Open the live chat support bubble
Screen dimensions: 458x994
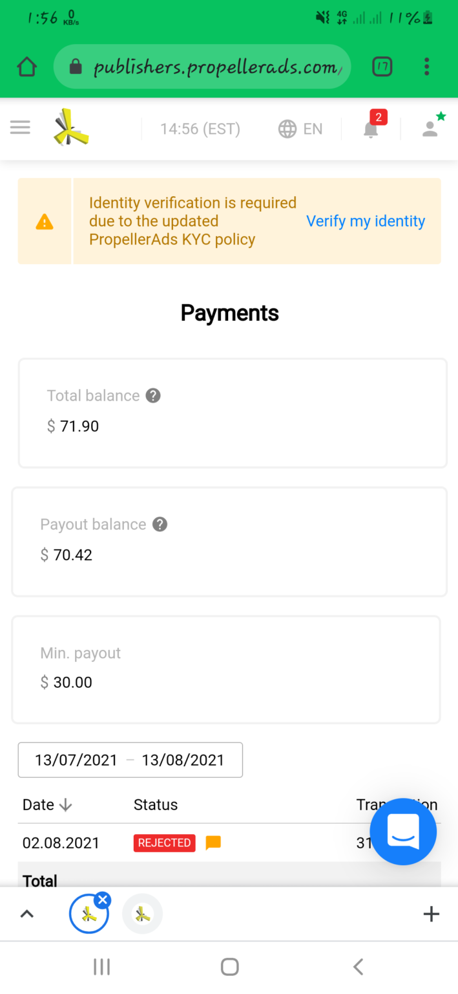(x=403, y=832)
